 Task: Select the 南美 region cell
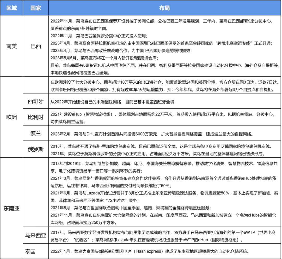[x=11, y=46]
